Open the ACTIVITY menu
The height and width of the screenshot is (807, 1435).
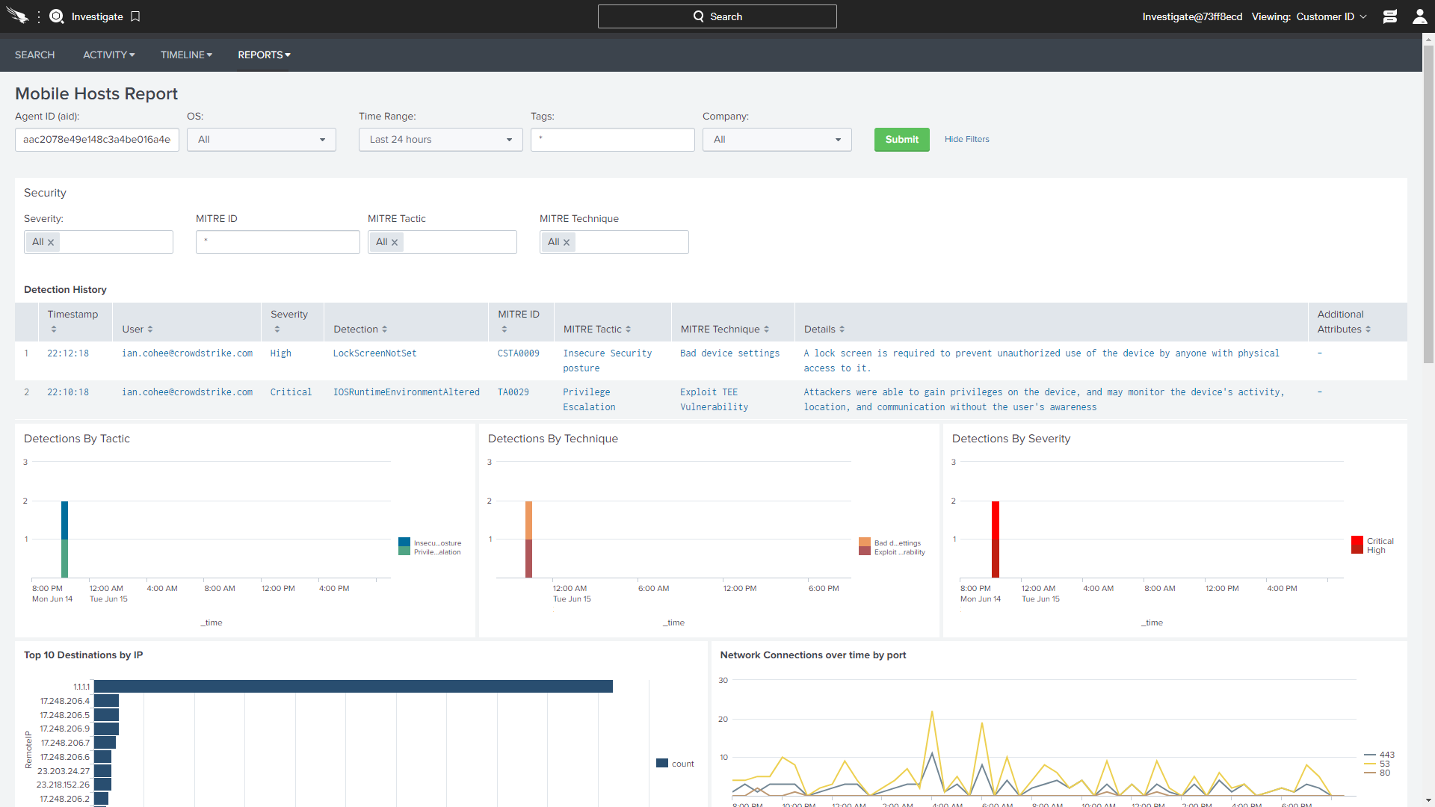tap(109, 55)
